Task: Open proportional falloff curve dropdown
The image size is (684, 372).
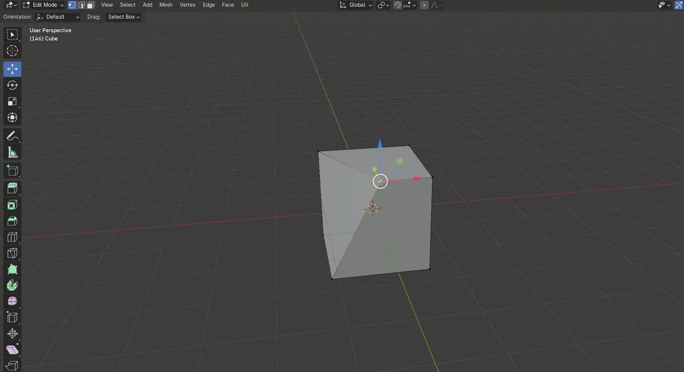Action: (x=436, y=5)
